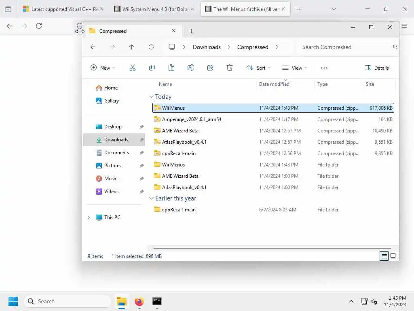Open the terminal app from the taskbar

tap(157, 301)
